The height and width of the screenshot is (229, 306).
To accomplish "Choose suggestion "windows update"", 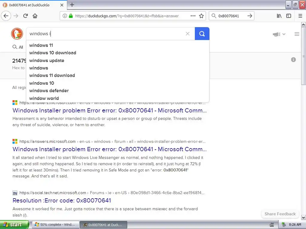I will pyautogui.click(x=118, y=60).
